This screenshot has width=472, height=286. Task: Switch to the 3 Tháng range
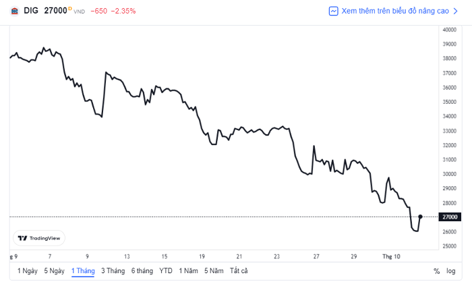pos(113,271)
